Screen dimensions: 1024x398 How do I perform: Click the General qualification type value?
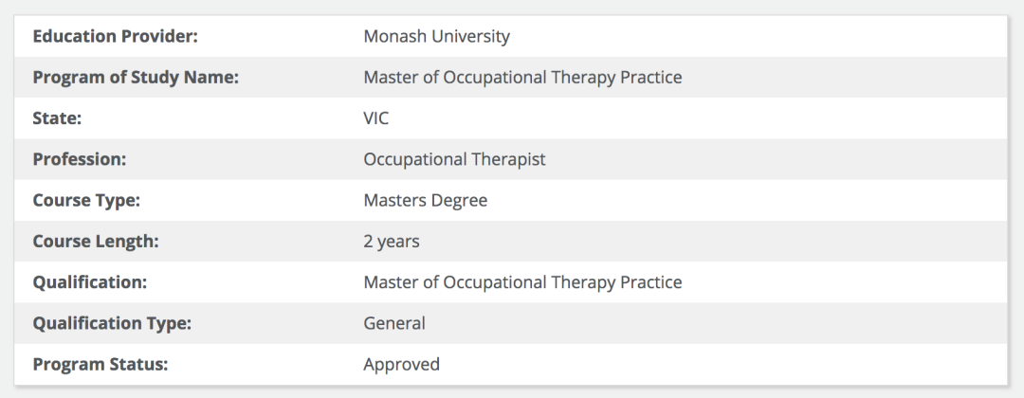point(394,323)
